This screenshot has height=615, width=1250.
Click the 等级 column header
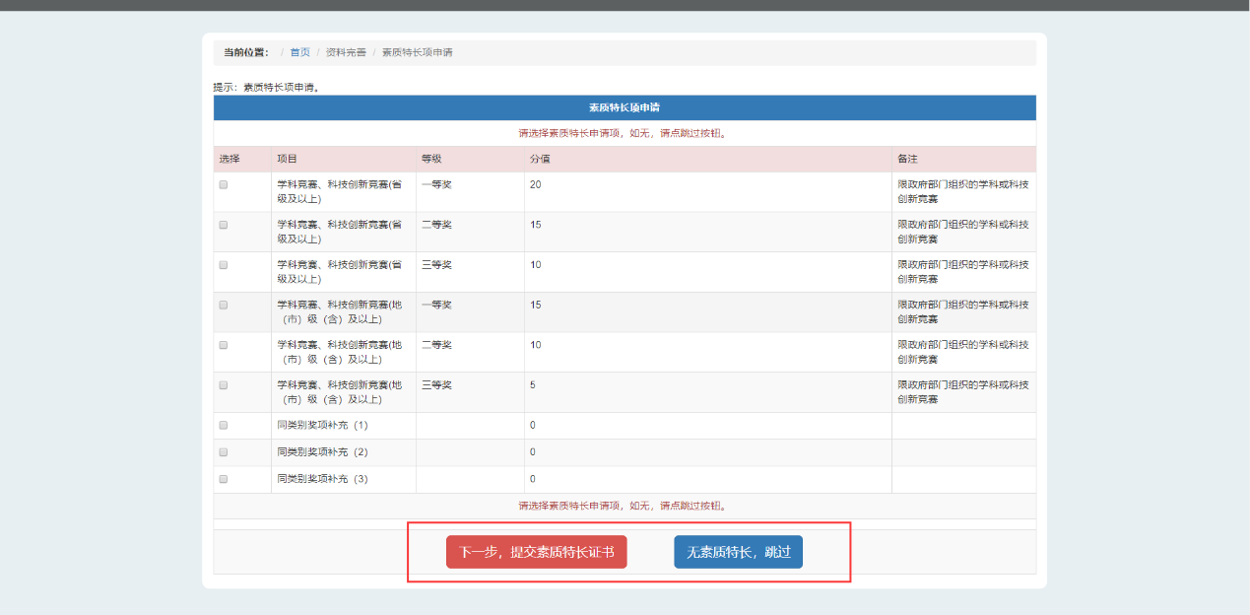pos(431,159)
